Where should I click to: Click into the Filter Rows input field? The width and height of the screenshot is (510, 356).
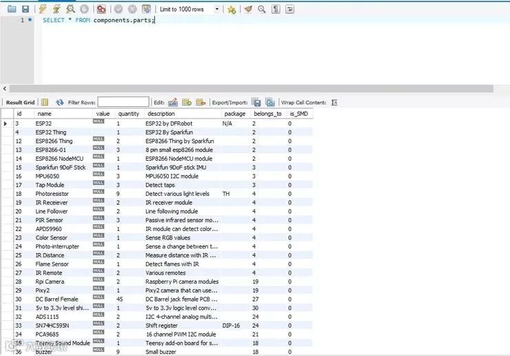(x=123, y=102)
